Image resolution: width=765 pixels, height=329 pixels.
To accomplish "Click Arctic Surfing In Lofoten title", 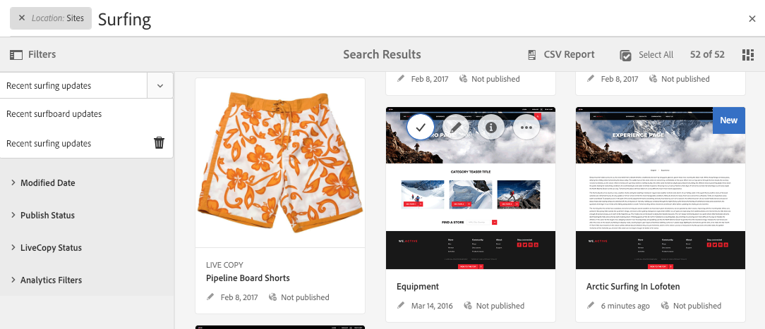I will 633,287.
